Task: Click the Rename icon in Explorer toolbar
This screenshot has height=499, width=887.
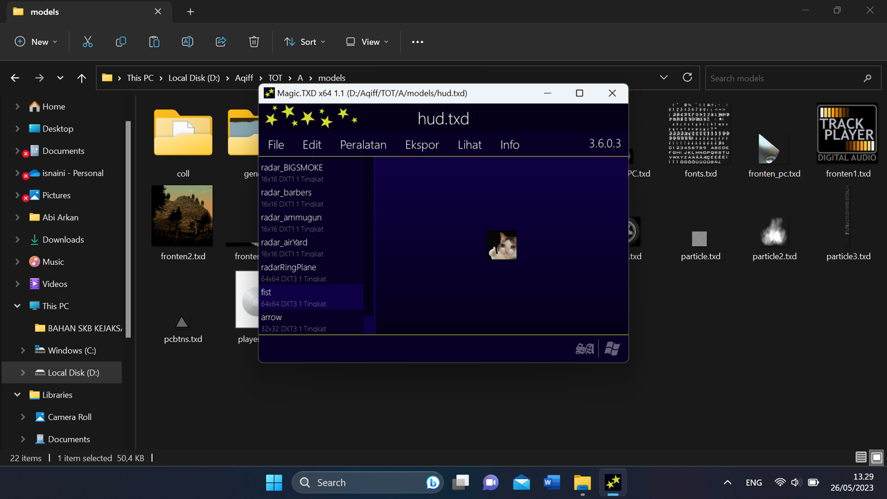Action: tap(187, 42)
